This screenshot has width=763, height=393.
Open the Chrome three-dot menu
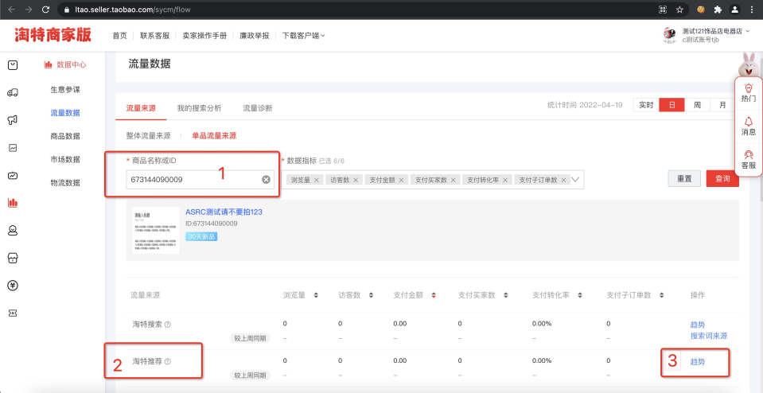pyautogui.click(x=751, y=10)
